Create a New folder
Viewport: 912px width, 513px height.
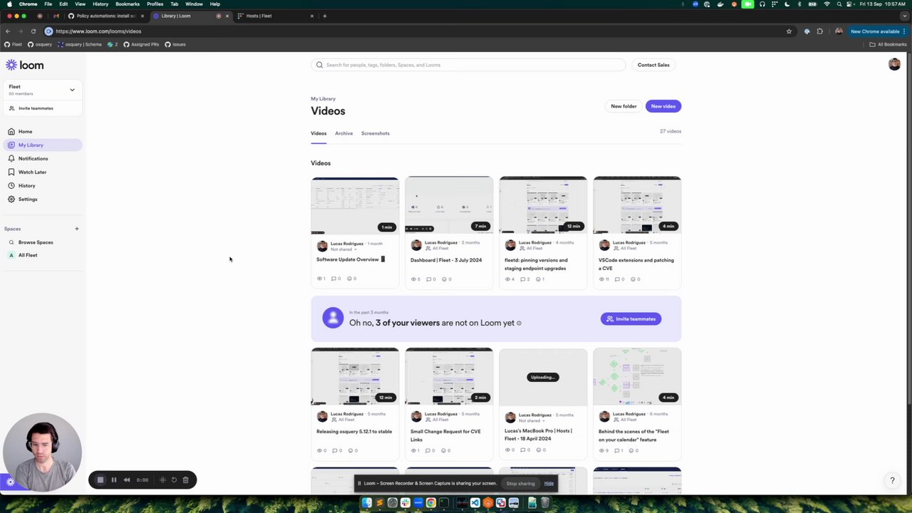(623, 106)
